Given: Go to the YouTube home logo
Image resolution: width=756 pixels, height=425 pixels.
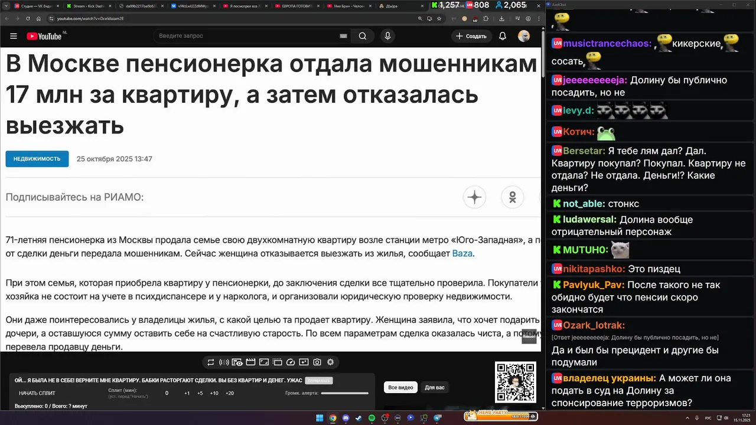Looking at the screenshot, I should click(44, 36).
